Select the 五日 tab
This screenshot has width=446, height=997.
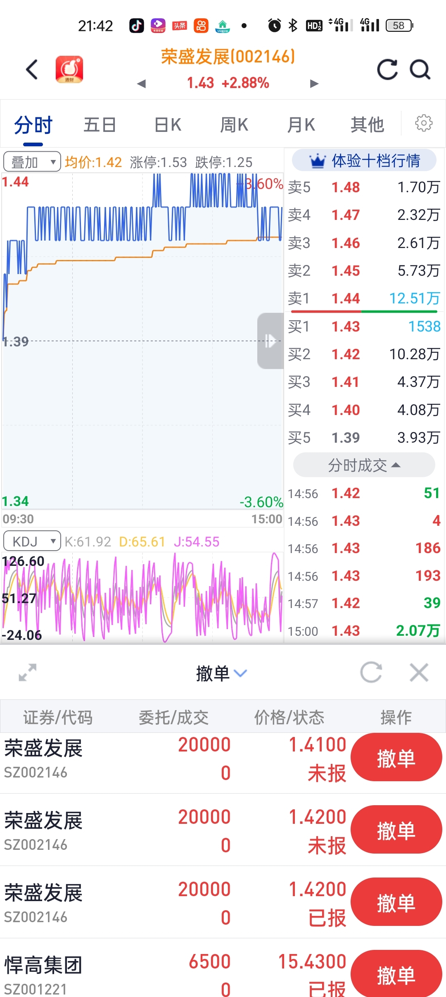pyautogui.click(x=100, y=125)
